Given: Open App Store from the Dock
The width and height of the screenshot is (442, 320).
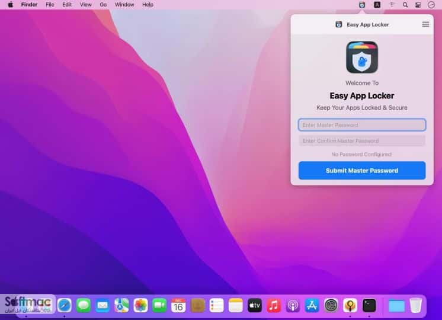Looking at the screenshot, I should [x=312, y=305].
